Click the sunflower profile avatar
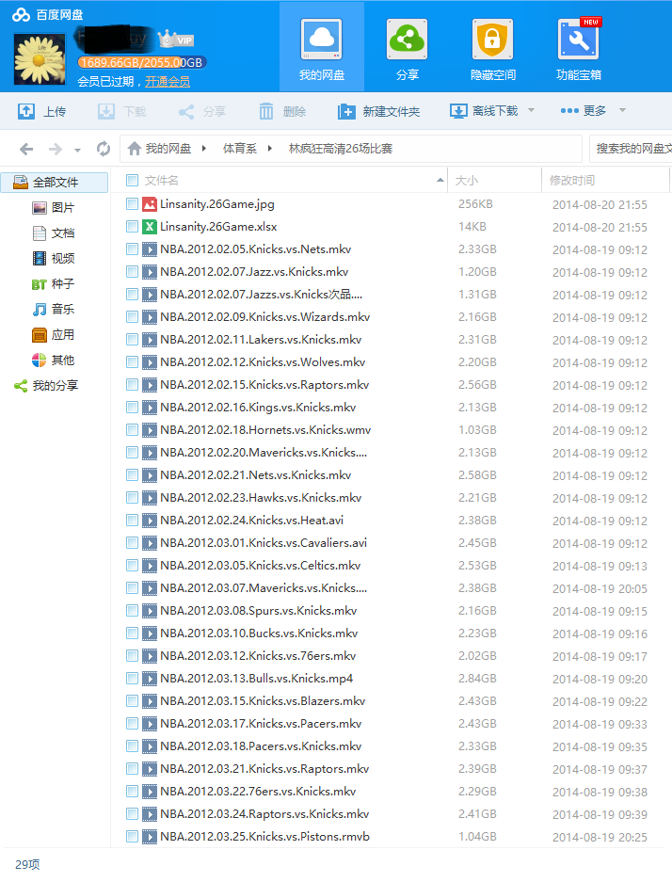The image size is (672, 882). coord(40,59)
